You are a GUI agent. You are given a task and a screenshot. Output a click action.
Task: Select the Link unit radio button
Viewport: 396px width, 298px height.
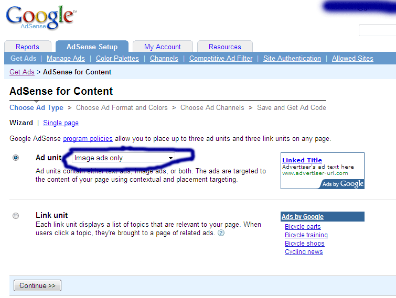(16, 215)
